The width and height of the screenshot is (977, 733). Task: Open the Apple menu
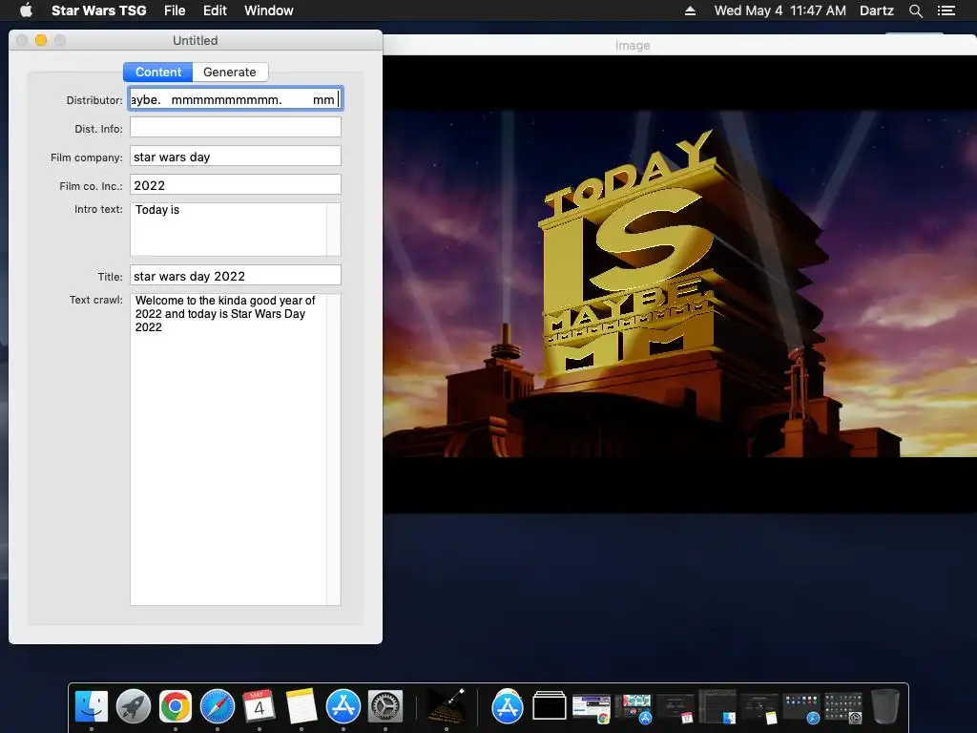point(26,10)
